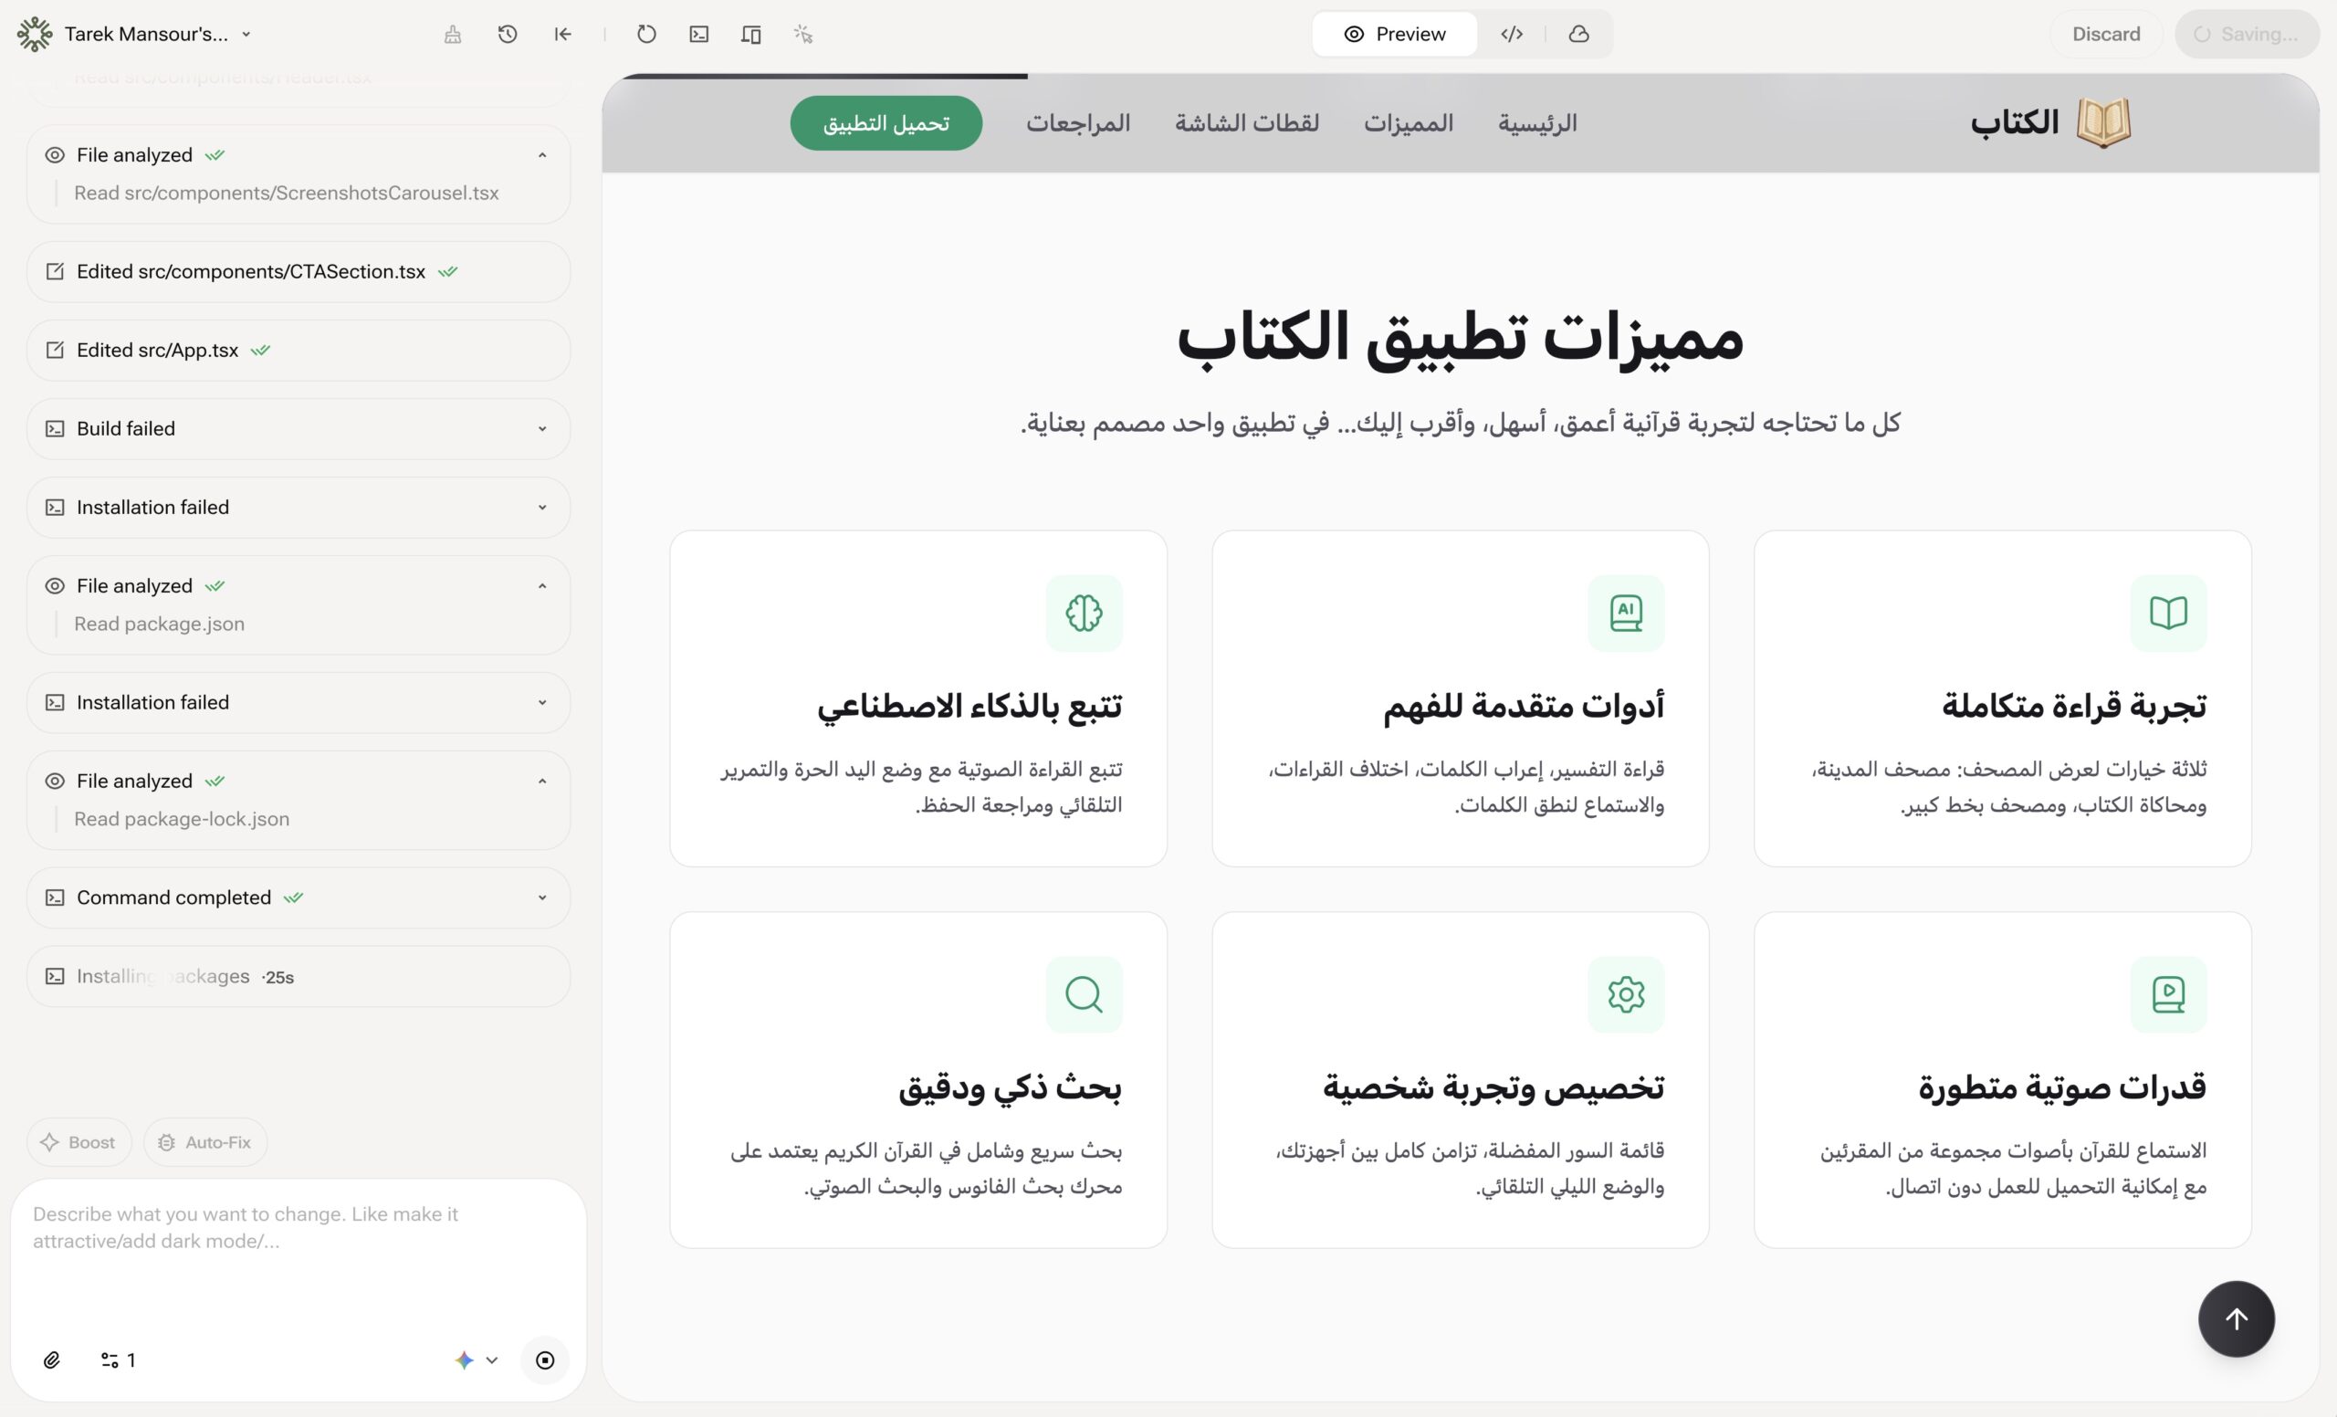Expand the Build failed entry
Viewport: 2337px width, 1417px height.
(x=541, y=429)
